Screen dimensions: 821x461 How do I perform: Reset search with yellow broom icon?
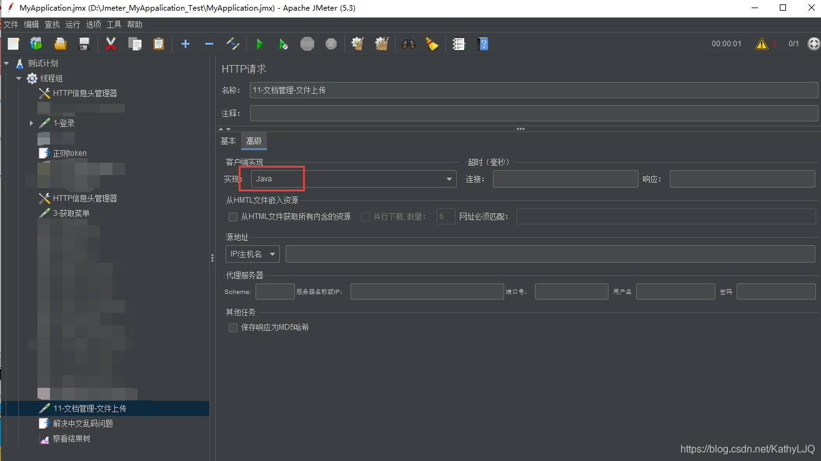tap(432, 44)
